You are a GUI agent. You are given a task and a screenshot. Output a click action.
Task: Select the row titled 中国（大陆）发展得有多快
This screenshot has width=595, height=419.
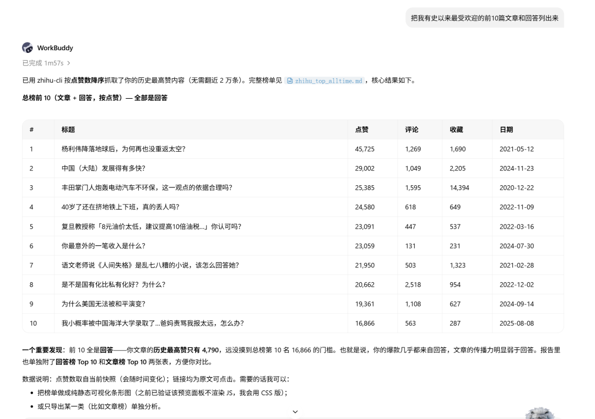[293, 168]
